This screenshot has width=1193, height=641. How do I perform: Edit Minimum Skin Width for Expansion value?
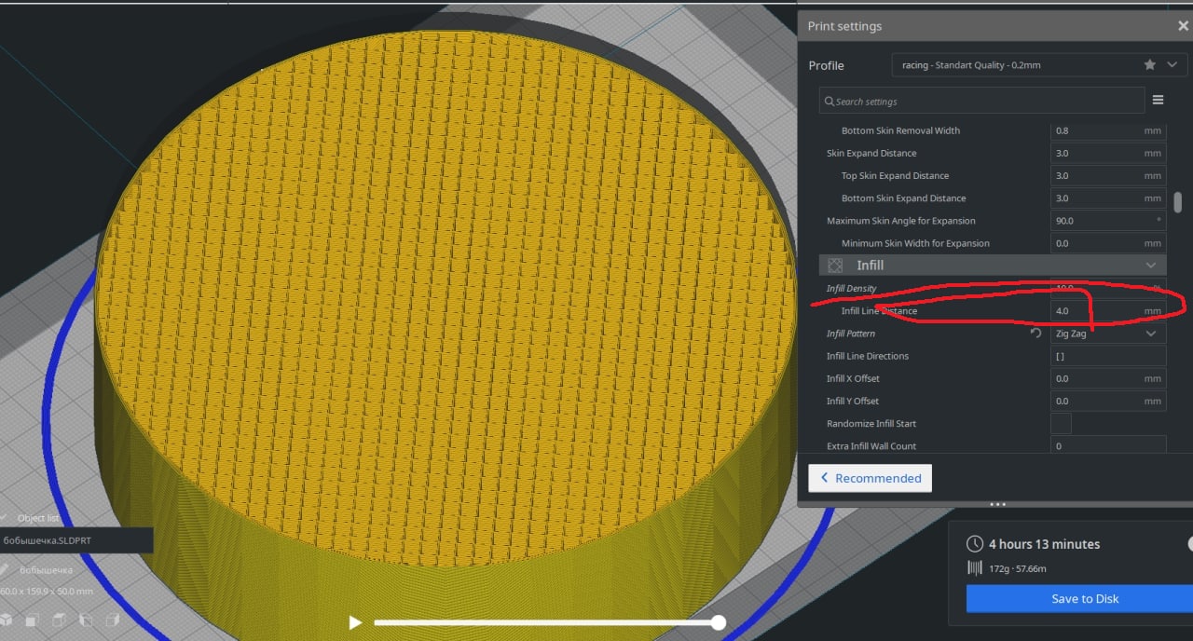(1108, 243)
